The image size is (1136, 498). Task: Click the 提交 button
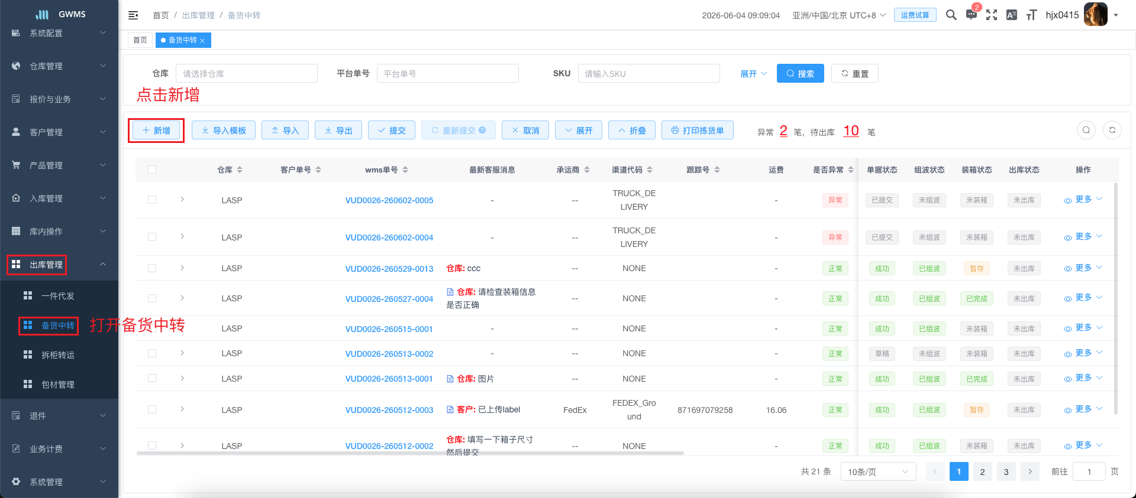pyautogui.click(x=392, y=130)
